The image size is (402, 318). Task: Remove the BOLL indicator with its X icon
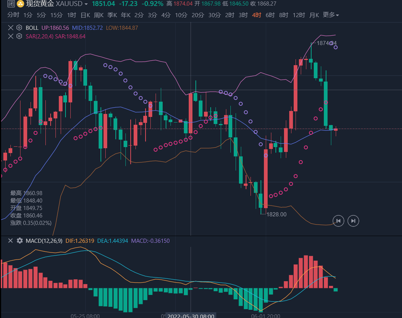(10, 28)
